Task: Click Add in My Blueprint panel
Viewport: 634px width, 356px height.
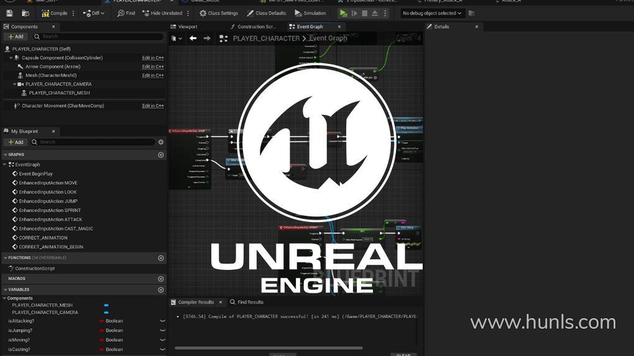Action: click(16, 142)
